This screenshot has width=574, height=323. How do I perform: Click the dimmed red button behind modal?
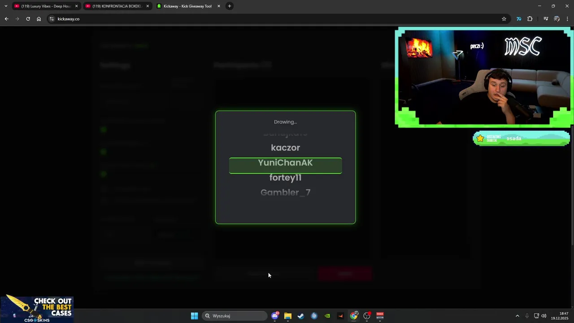pyautogui.click(x=345, y=274)
